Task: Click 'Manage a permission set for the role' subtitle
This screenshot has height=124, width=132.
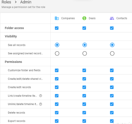Action: 23,7
